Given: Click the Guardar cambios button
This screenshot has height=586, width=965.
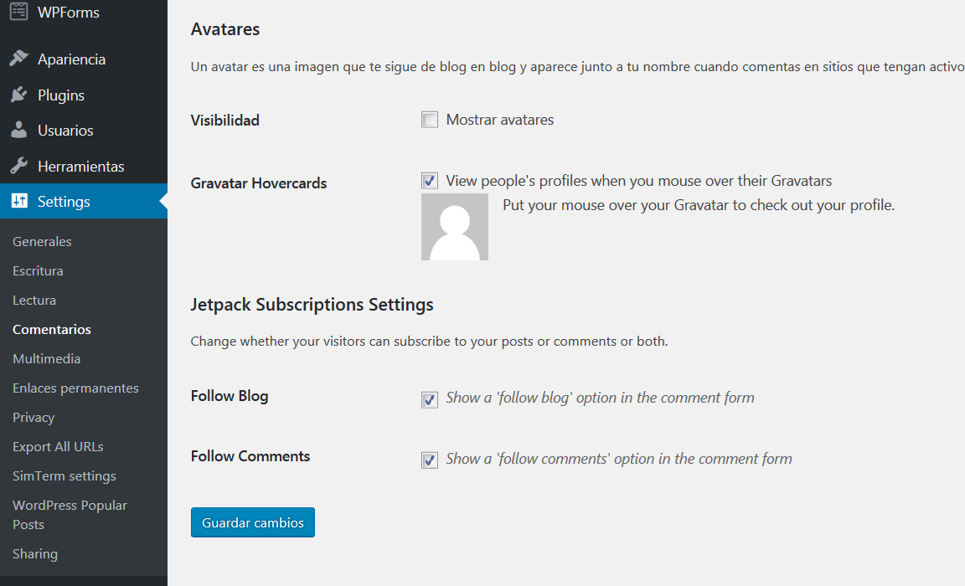Looking at the screenshot, I should coord(253,522).
